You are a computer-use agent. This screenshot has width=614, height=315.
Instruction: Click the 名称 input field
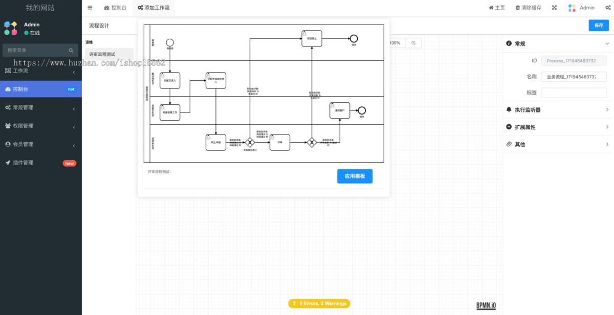pos(574,77)
